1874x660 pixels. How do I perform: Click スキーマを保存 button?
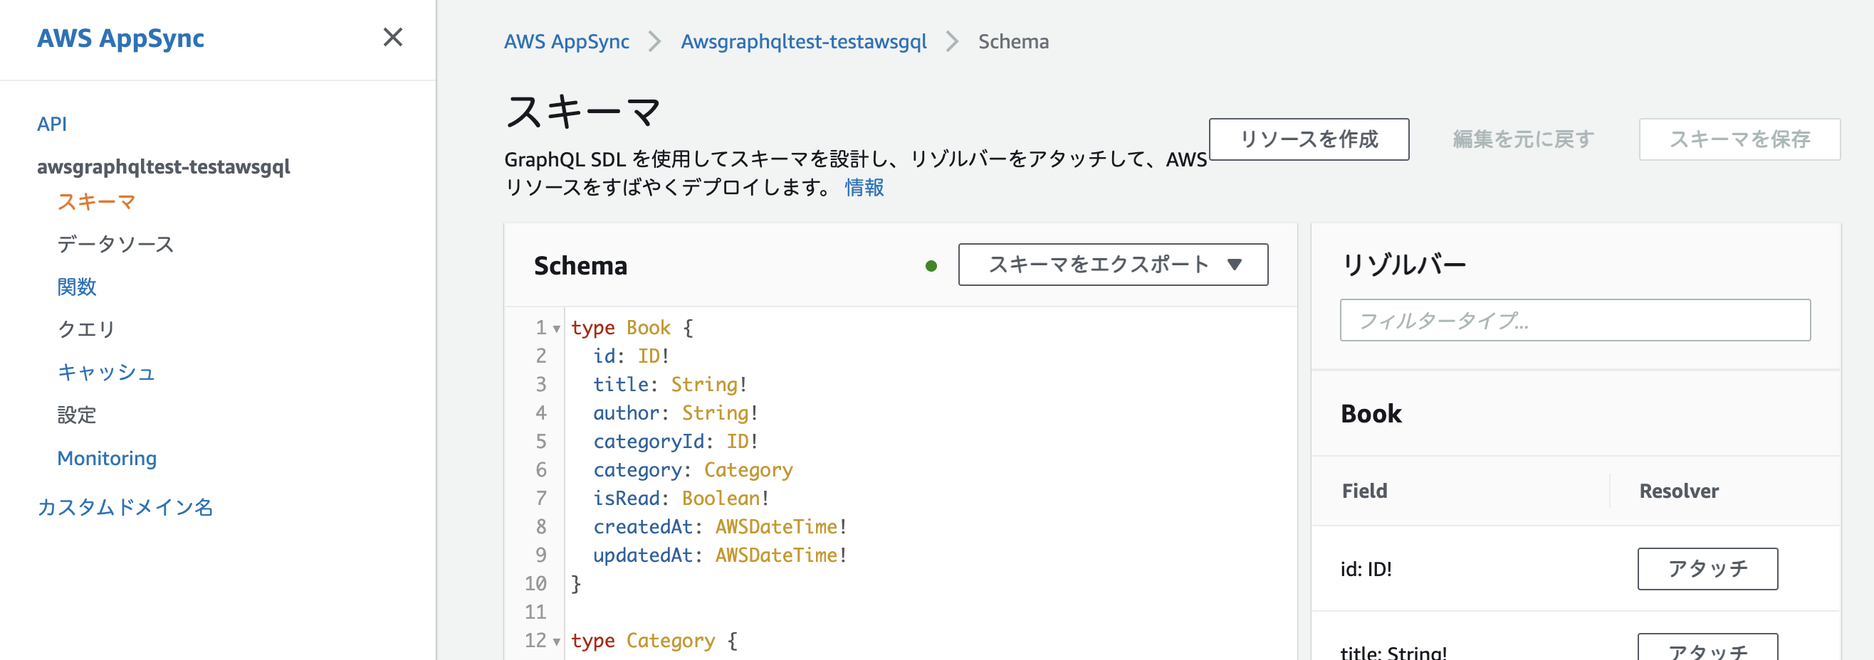(1739, 139)
